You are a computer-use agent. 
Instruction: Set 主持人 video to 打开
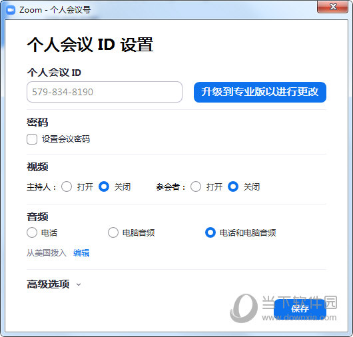click(x=67, y=186)
